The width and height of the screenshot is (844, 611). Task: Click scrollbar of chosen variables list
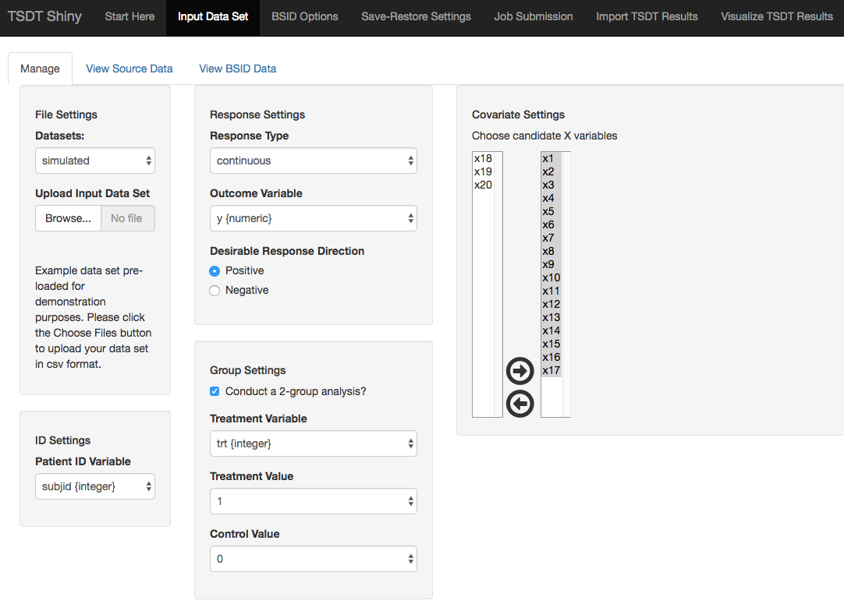(566, 284)
